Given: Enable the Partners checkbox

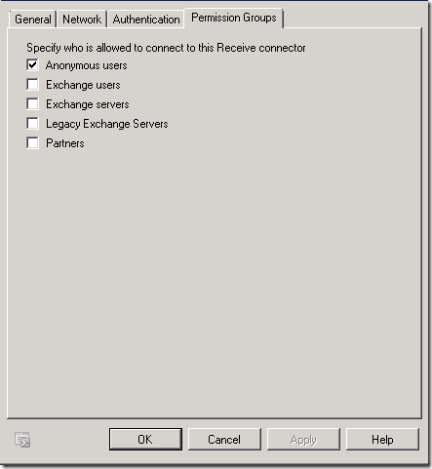Looking at the screenshot, I should coord(32,143).
